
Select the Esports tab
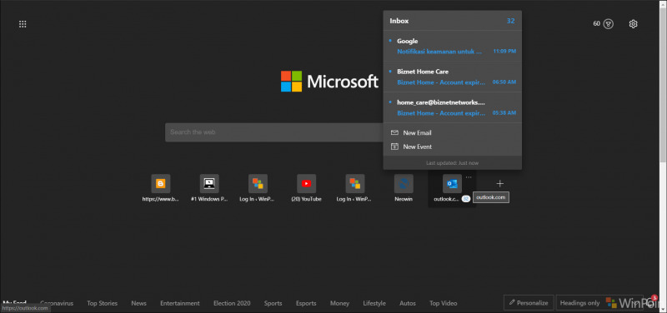tap(306, 303)
